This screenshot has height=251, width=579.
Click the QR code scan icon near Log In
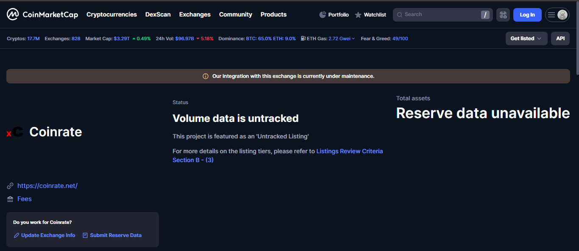[503, 14]
